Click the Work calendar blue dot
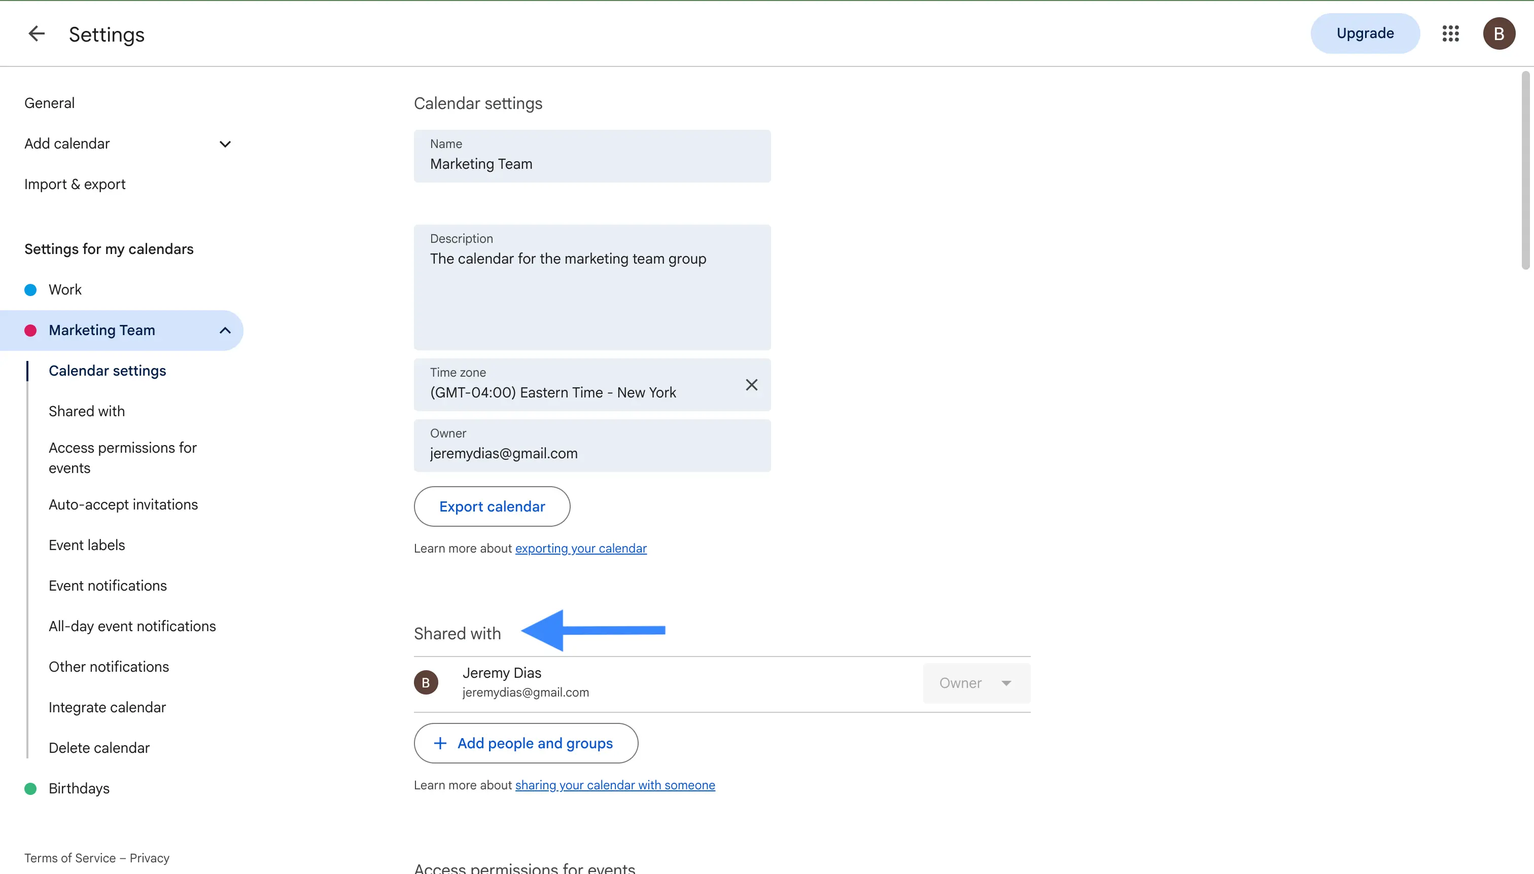Viewport: 1534px width, 874px height. [x=30, y=290]
